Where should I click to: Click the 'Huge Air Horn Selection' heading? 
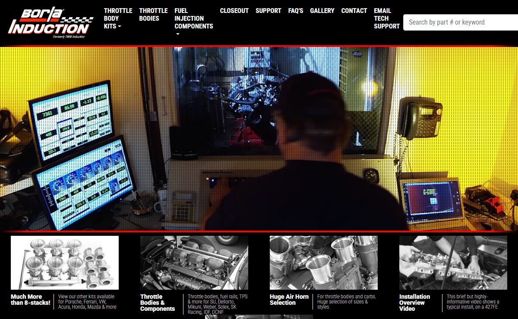tap(289, 300)
